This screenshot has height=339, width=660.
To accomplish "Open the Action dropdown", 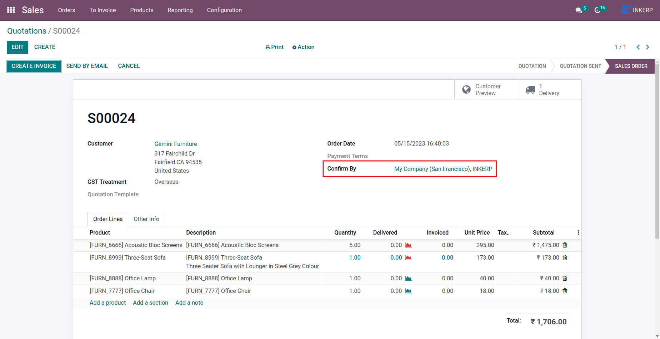I will (303, 47).
